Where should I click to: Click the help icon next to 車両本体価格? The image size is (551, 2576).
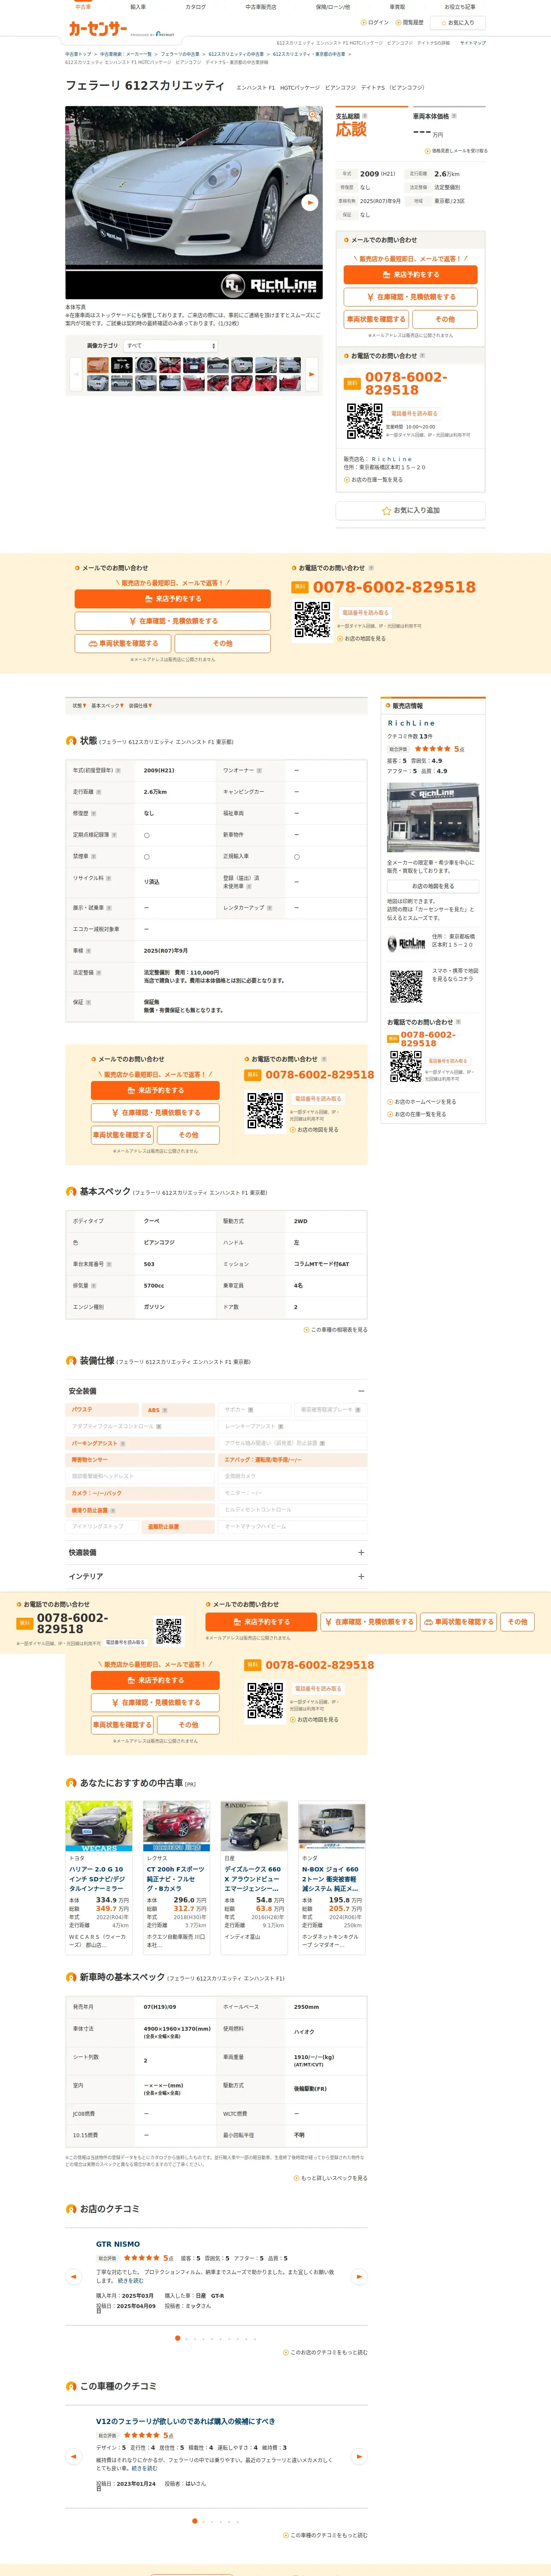(454, 116)
